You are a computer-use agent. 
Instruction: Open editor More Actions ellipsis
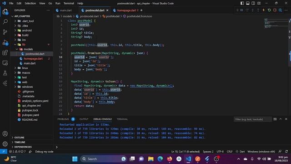(286, 10)
